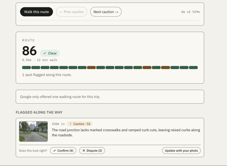227x166 pixels.
Task: Select the text "1 spot flagged along this route."
Action: point(47,75)
